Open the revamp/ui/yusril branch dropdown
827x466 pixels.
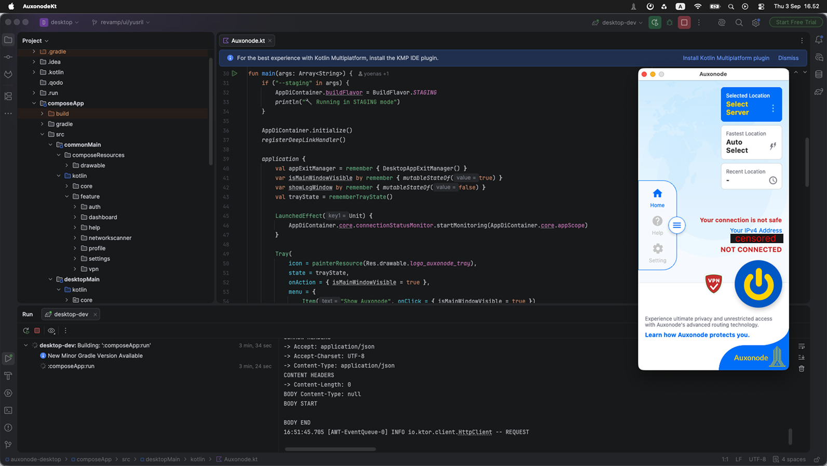[x=121, y=22]
